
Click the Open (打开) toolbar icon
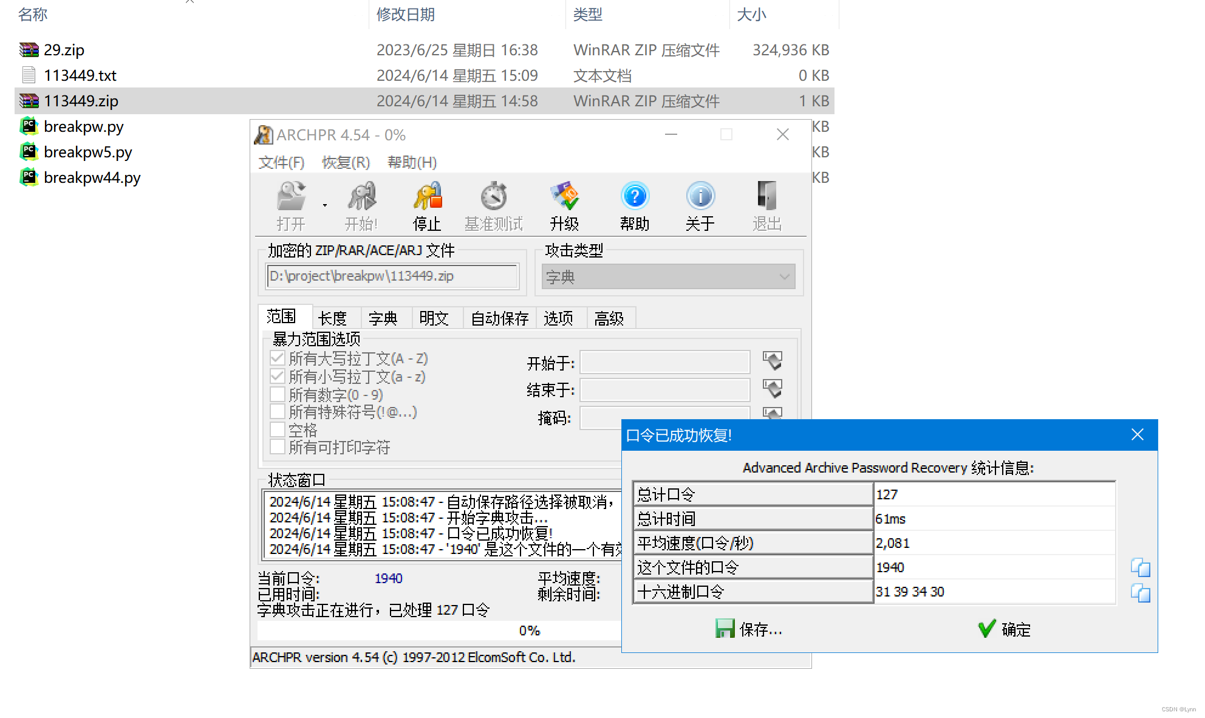click(291, 197)
